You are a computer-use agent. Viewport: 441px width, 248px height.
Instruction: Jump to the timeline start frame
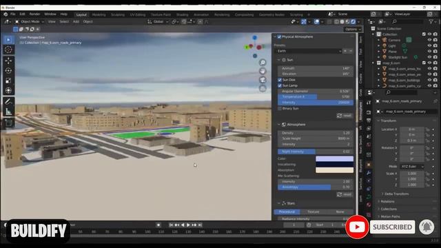[x=171, y=225]
